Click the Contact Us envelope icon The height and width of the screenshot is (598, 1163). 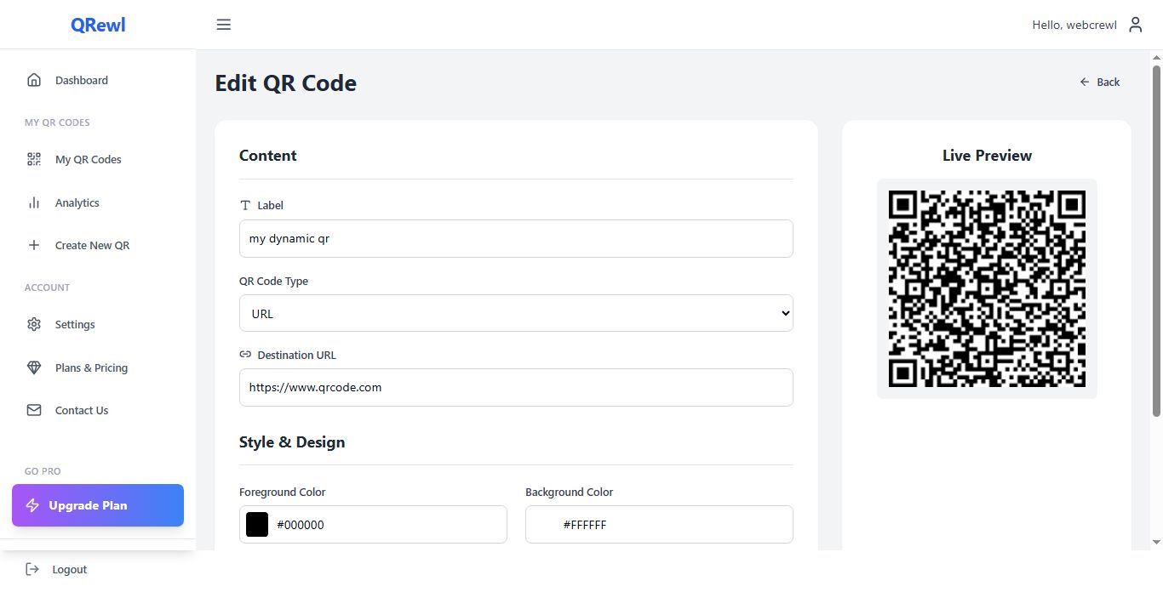(x=34, y=410)
